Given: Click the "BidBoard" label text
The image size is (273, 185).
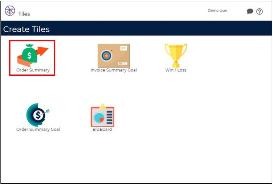Looking at the screenshot, I should (x=102, y=130).
